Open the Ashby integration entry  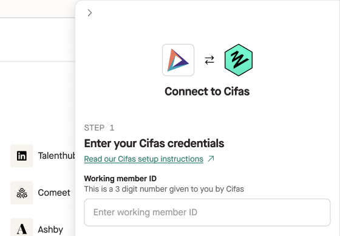click(50, 229)
